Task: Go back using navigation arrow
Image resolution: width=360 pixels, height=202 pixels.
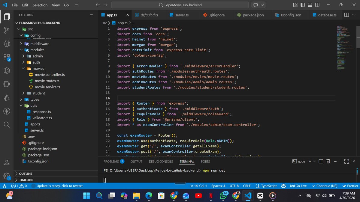Action: click(x=98, y=5)
